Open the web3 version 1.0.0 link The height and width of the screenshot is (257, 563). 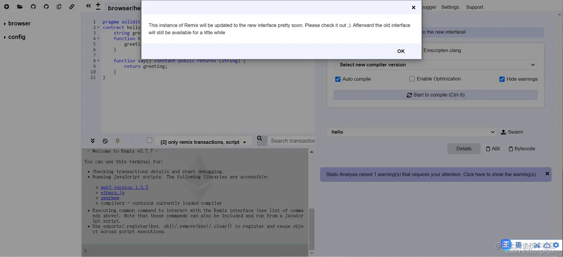124,187
